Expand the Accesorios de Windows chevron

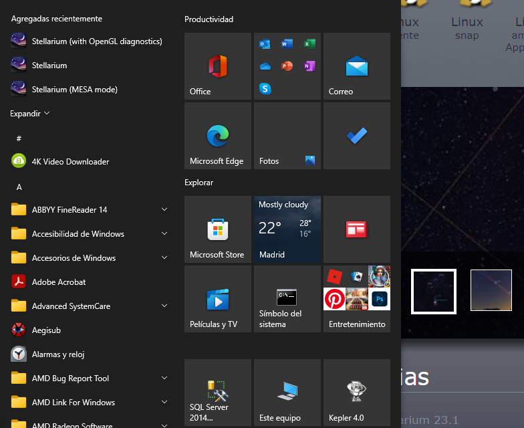pos(164,258)
